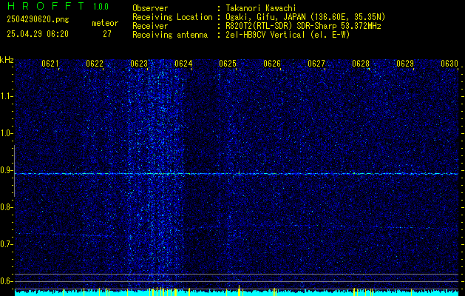Click the 0623 time marker
Viewport: 465px width, 296px height.
click(x=139, y=64)
